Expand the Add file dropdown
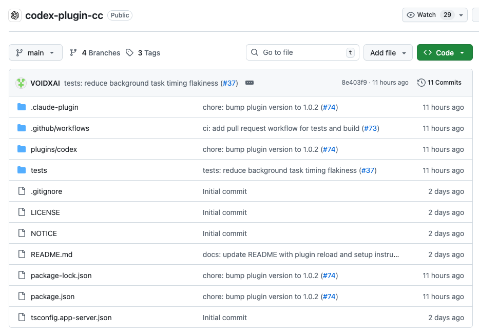 (388, 53)
